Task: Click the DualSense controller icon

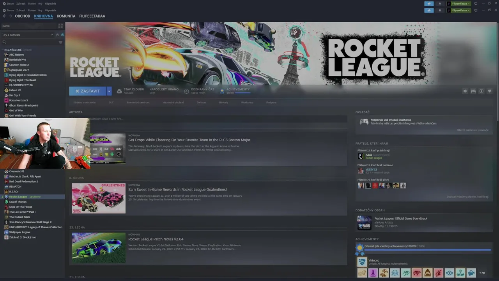Action: (364, 121)
